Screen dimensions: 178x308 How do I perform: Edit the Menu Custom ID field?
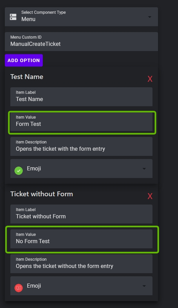(81, 41)
